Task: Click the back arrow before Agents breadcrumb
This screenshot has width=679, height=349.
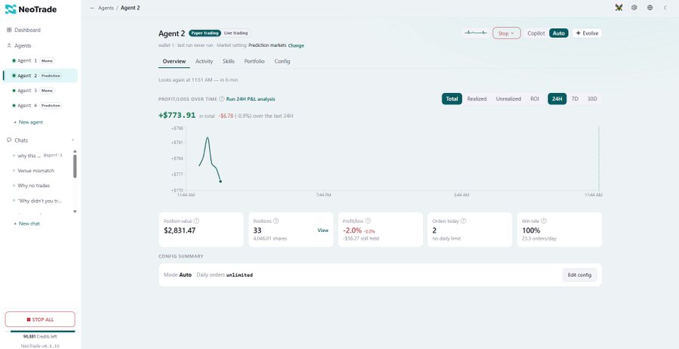Action: 92,8
